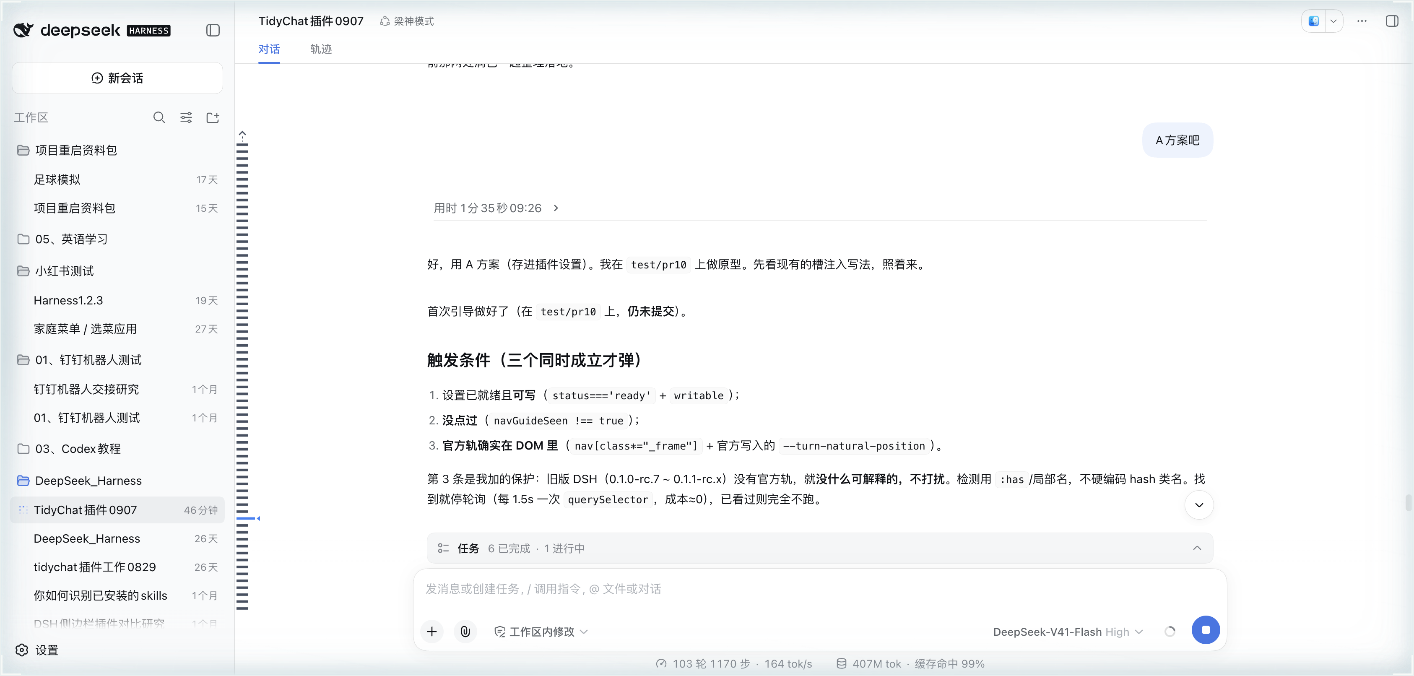Open the more options ellipsis menu
1414x676 pixels.
1362,21
